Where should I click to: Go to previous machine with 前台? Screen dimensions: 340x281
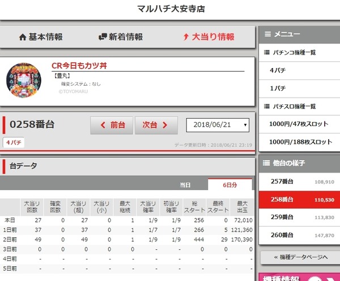point(112,125)
